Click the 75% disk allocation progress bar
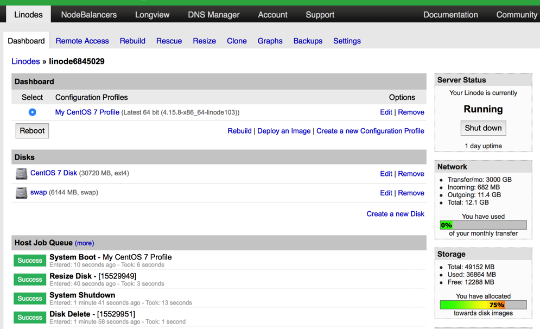The width and height of the screenshot is (540, 329). tap(483, 305)
